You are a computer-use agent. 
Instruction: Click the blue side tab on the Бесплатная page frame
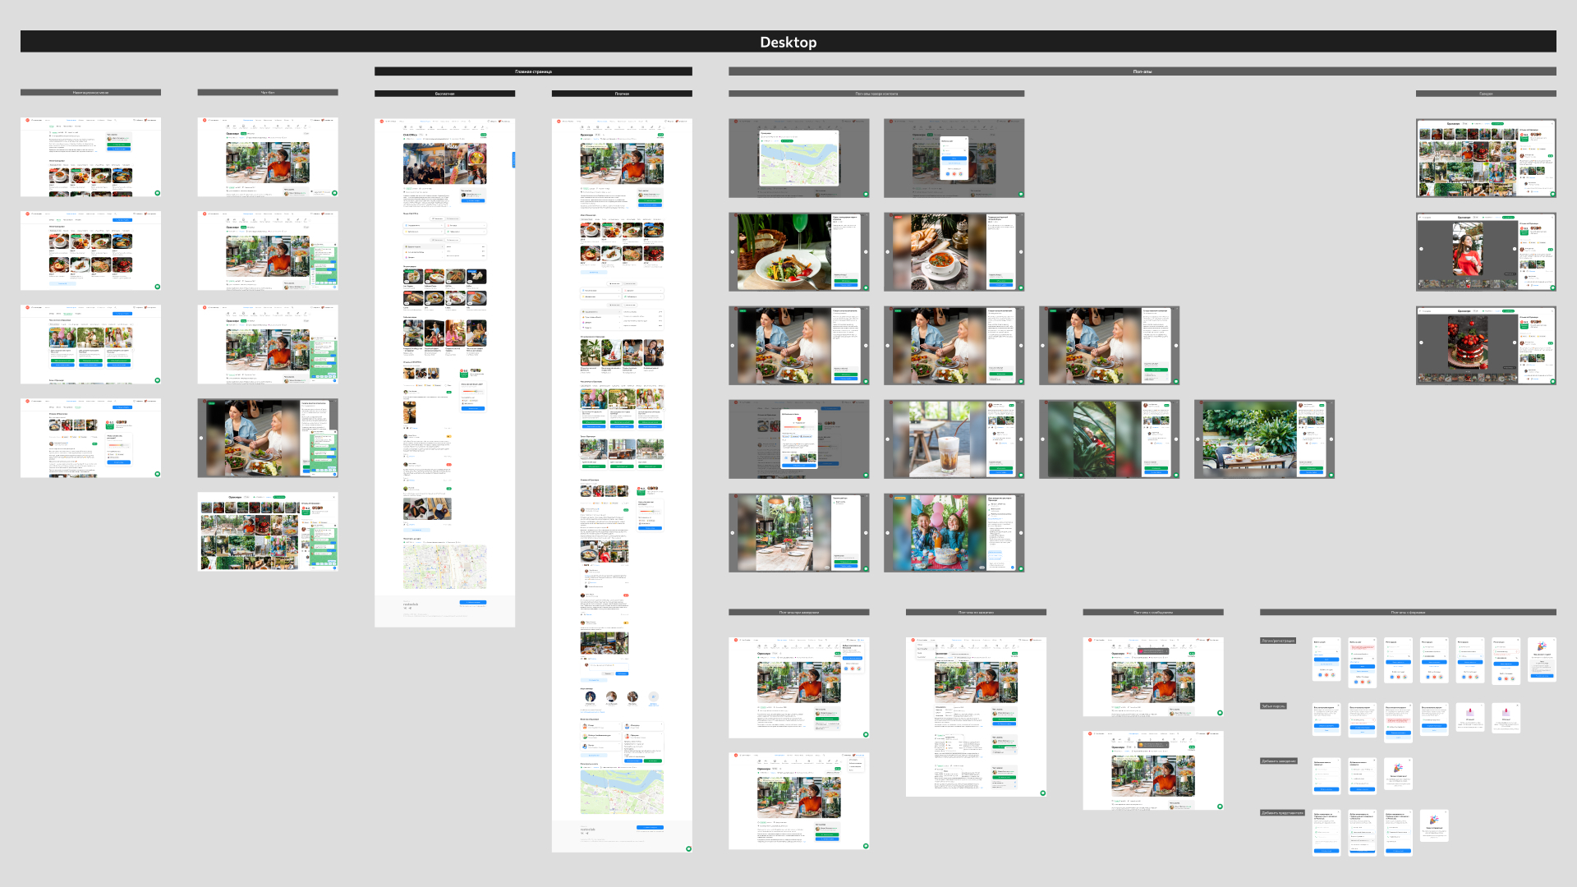click(514, 160)
